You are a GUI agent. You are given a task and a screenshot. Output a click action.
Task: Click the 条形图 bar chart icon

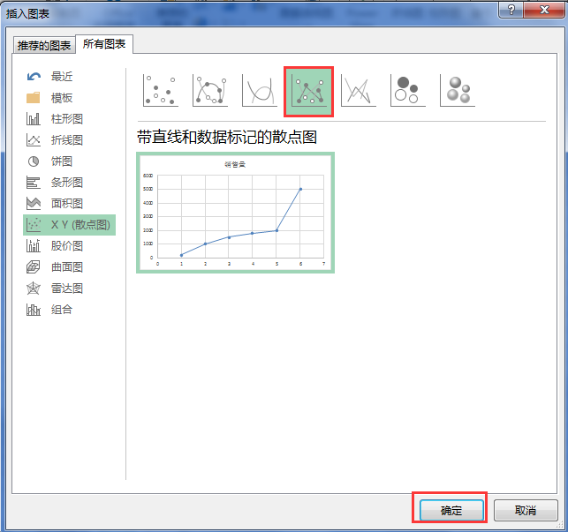coord(34,183)
